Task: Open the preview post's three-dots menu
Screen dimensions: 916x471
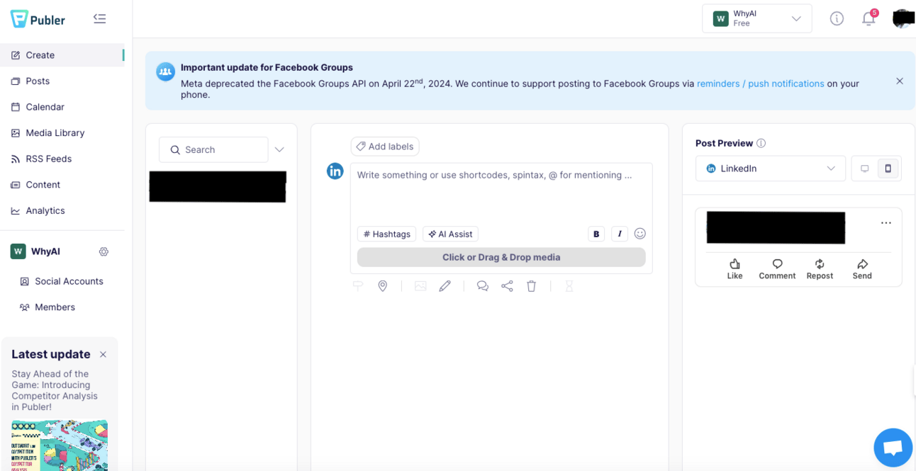Action: 886,223
